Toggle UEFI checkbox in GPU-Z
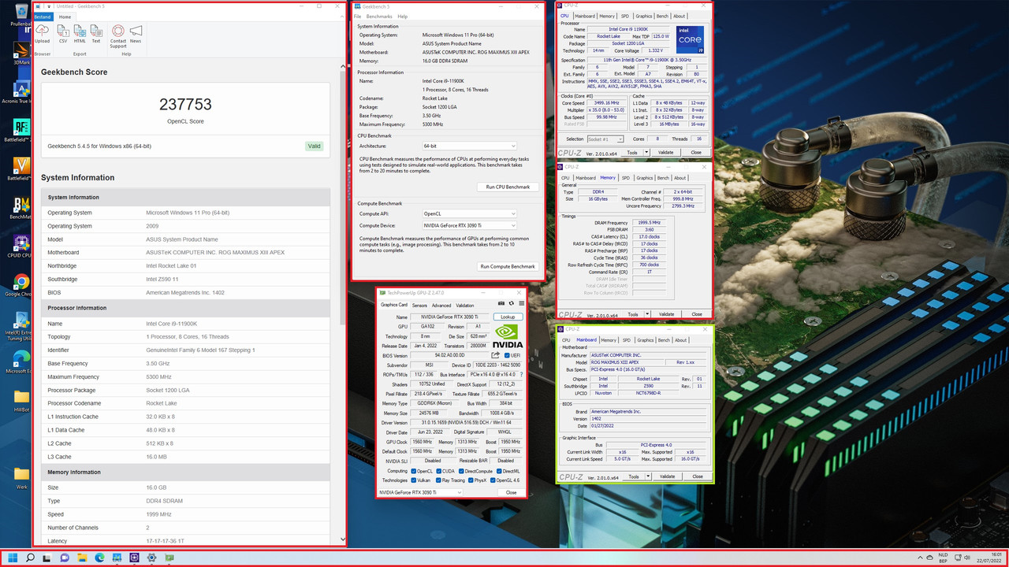 507,355
